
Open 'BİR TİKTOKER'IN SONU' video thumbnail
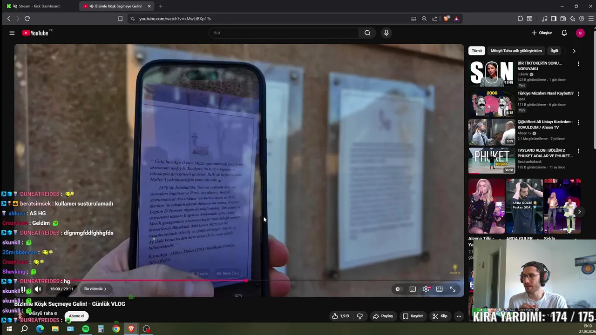coord(492,73)
